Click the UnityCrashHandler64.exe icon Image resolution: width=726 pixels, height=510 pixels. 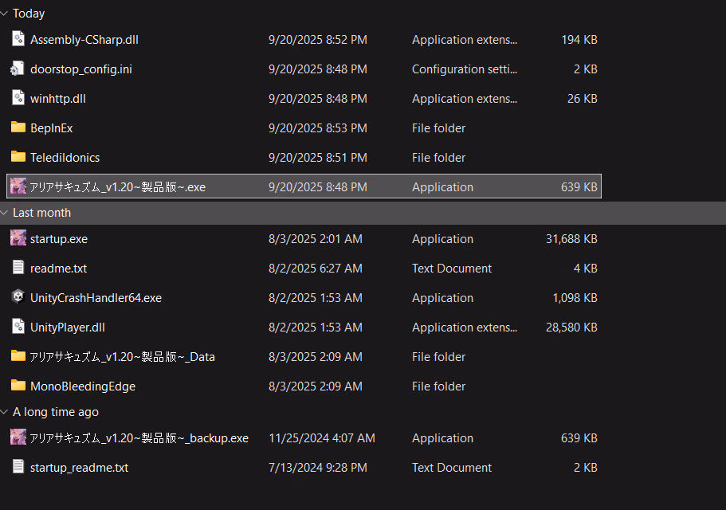click(18, 297)
